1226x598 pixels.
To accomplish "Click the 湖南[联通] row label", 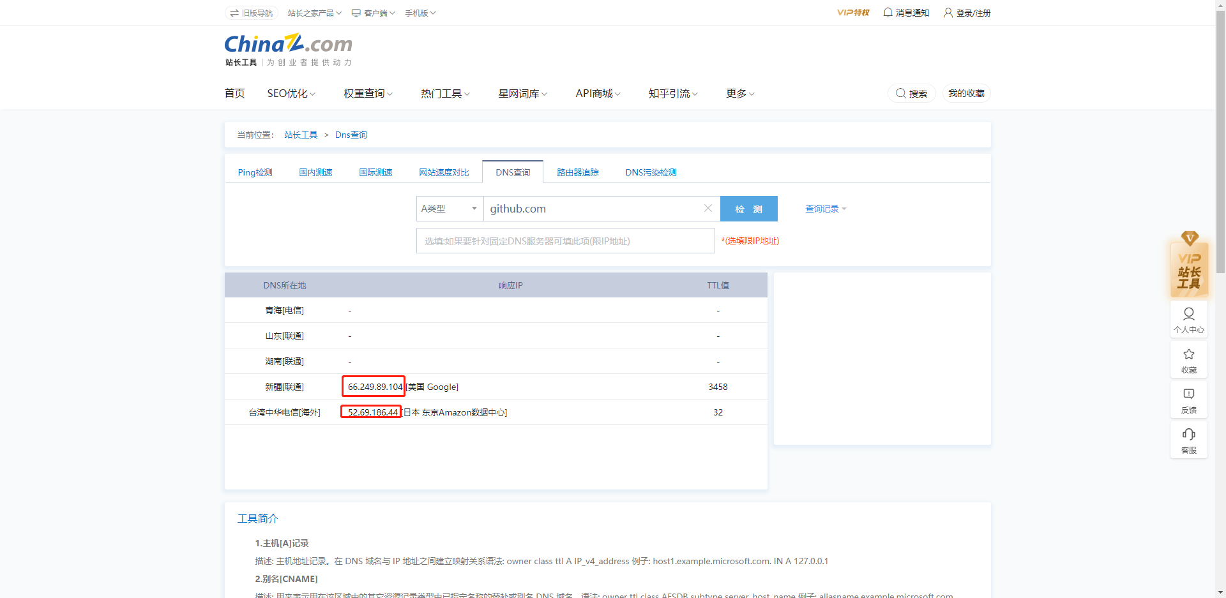I will coord(284,361).
